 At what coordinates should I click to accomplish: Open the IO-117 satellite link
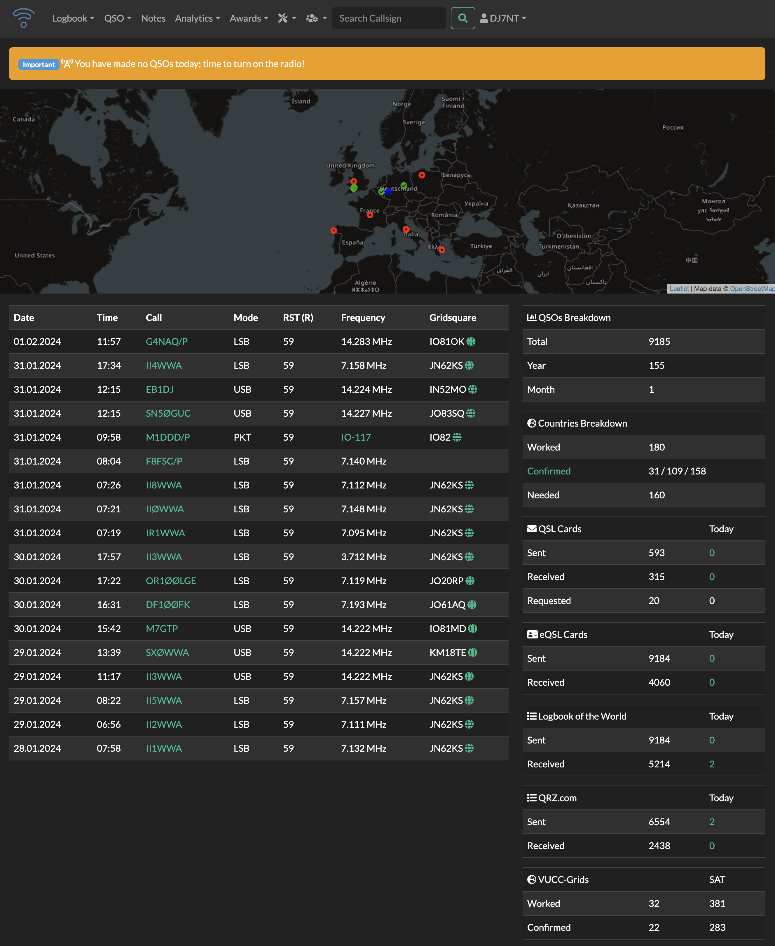tap(356, 437)
